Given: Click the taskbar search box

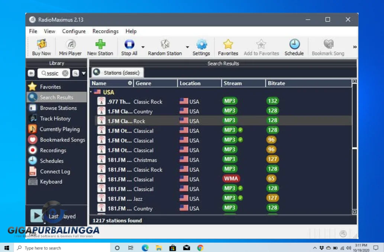Looking at the screenshot, I should tap(62, 248).
